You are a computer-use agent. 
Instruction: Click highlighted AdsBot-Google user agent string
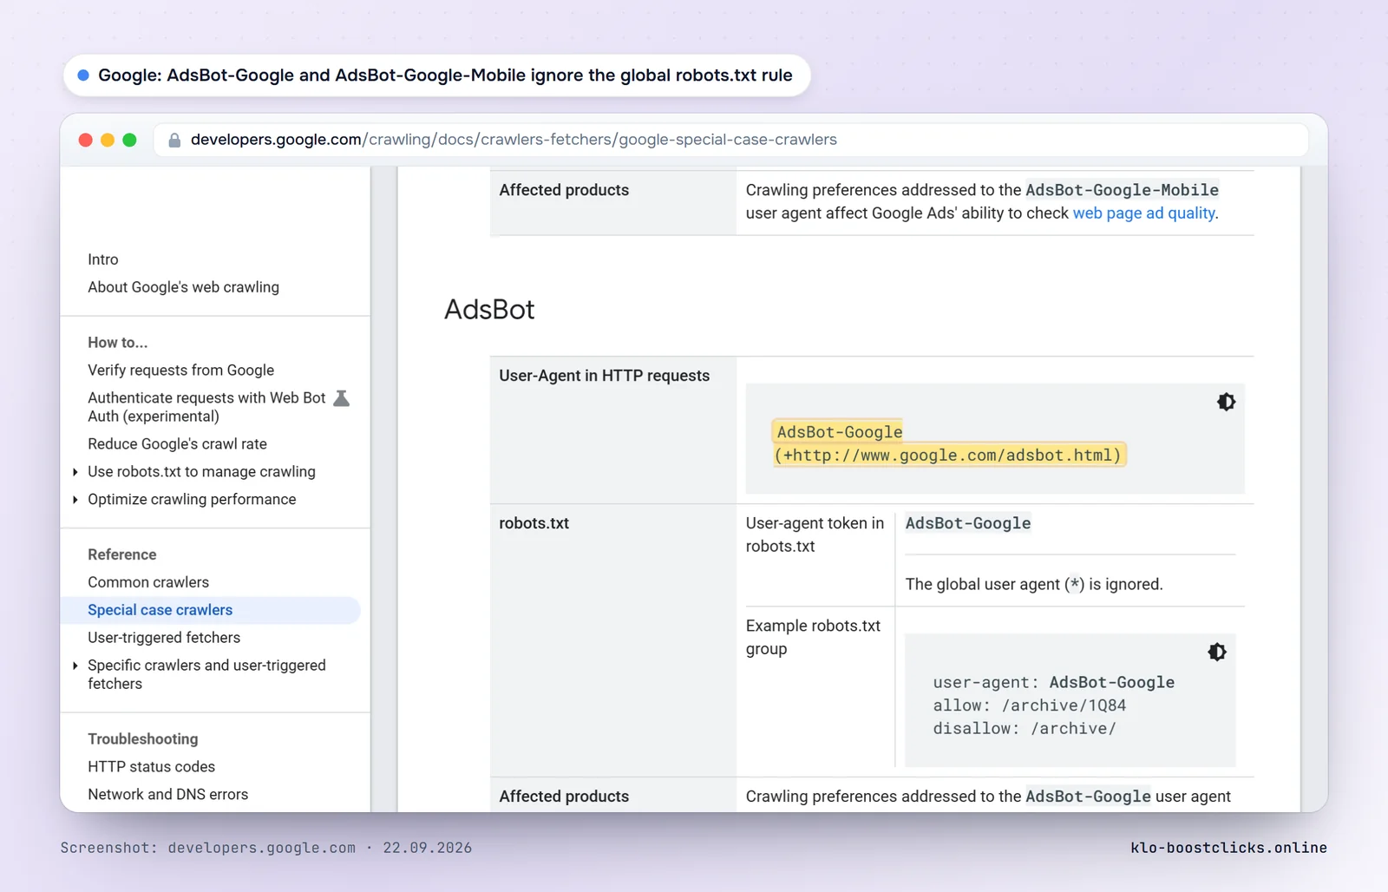(x=948, y=443)
